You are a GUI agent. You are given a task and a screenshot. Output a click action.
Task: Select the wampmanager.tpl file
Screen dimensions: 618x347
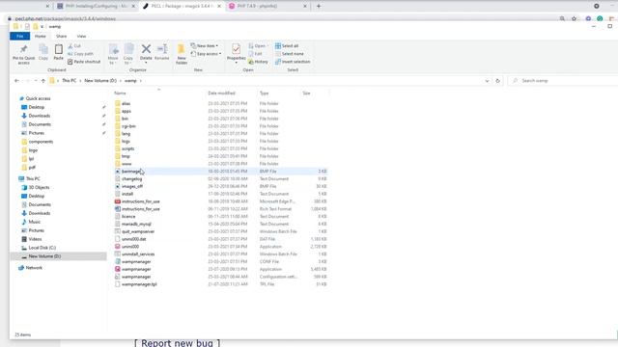pos(139,284)
